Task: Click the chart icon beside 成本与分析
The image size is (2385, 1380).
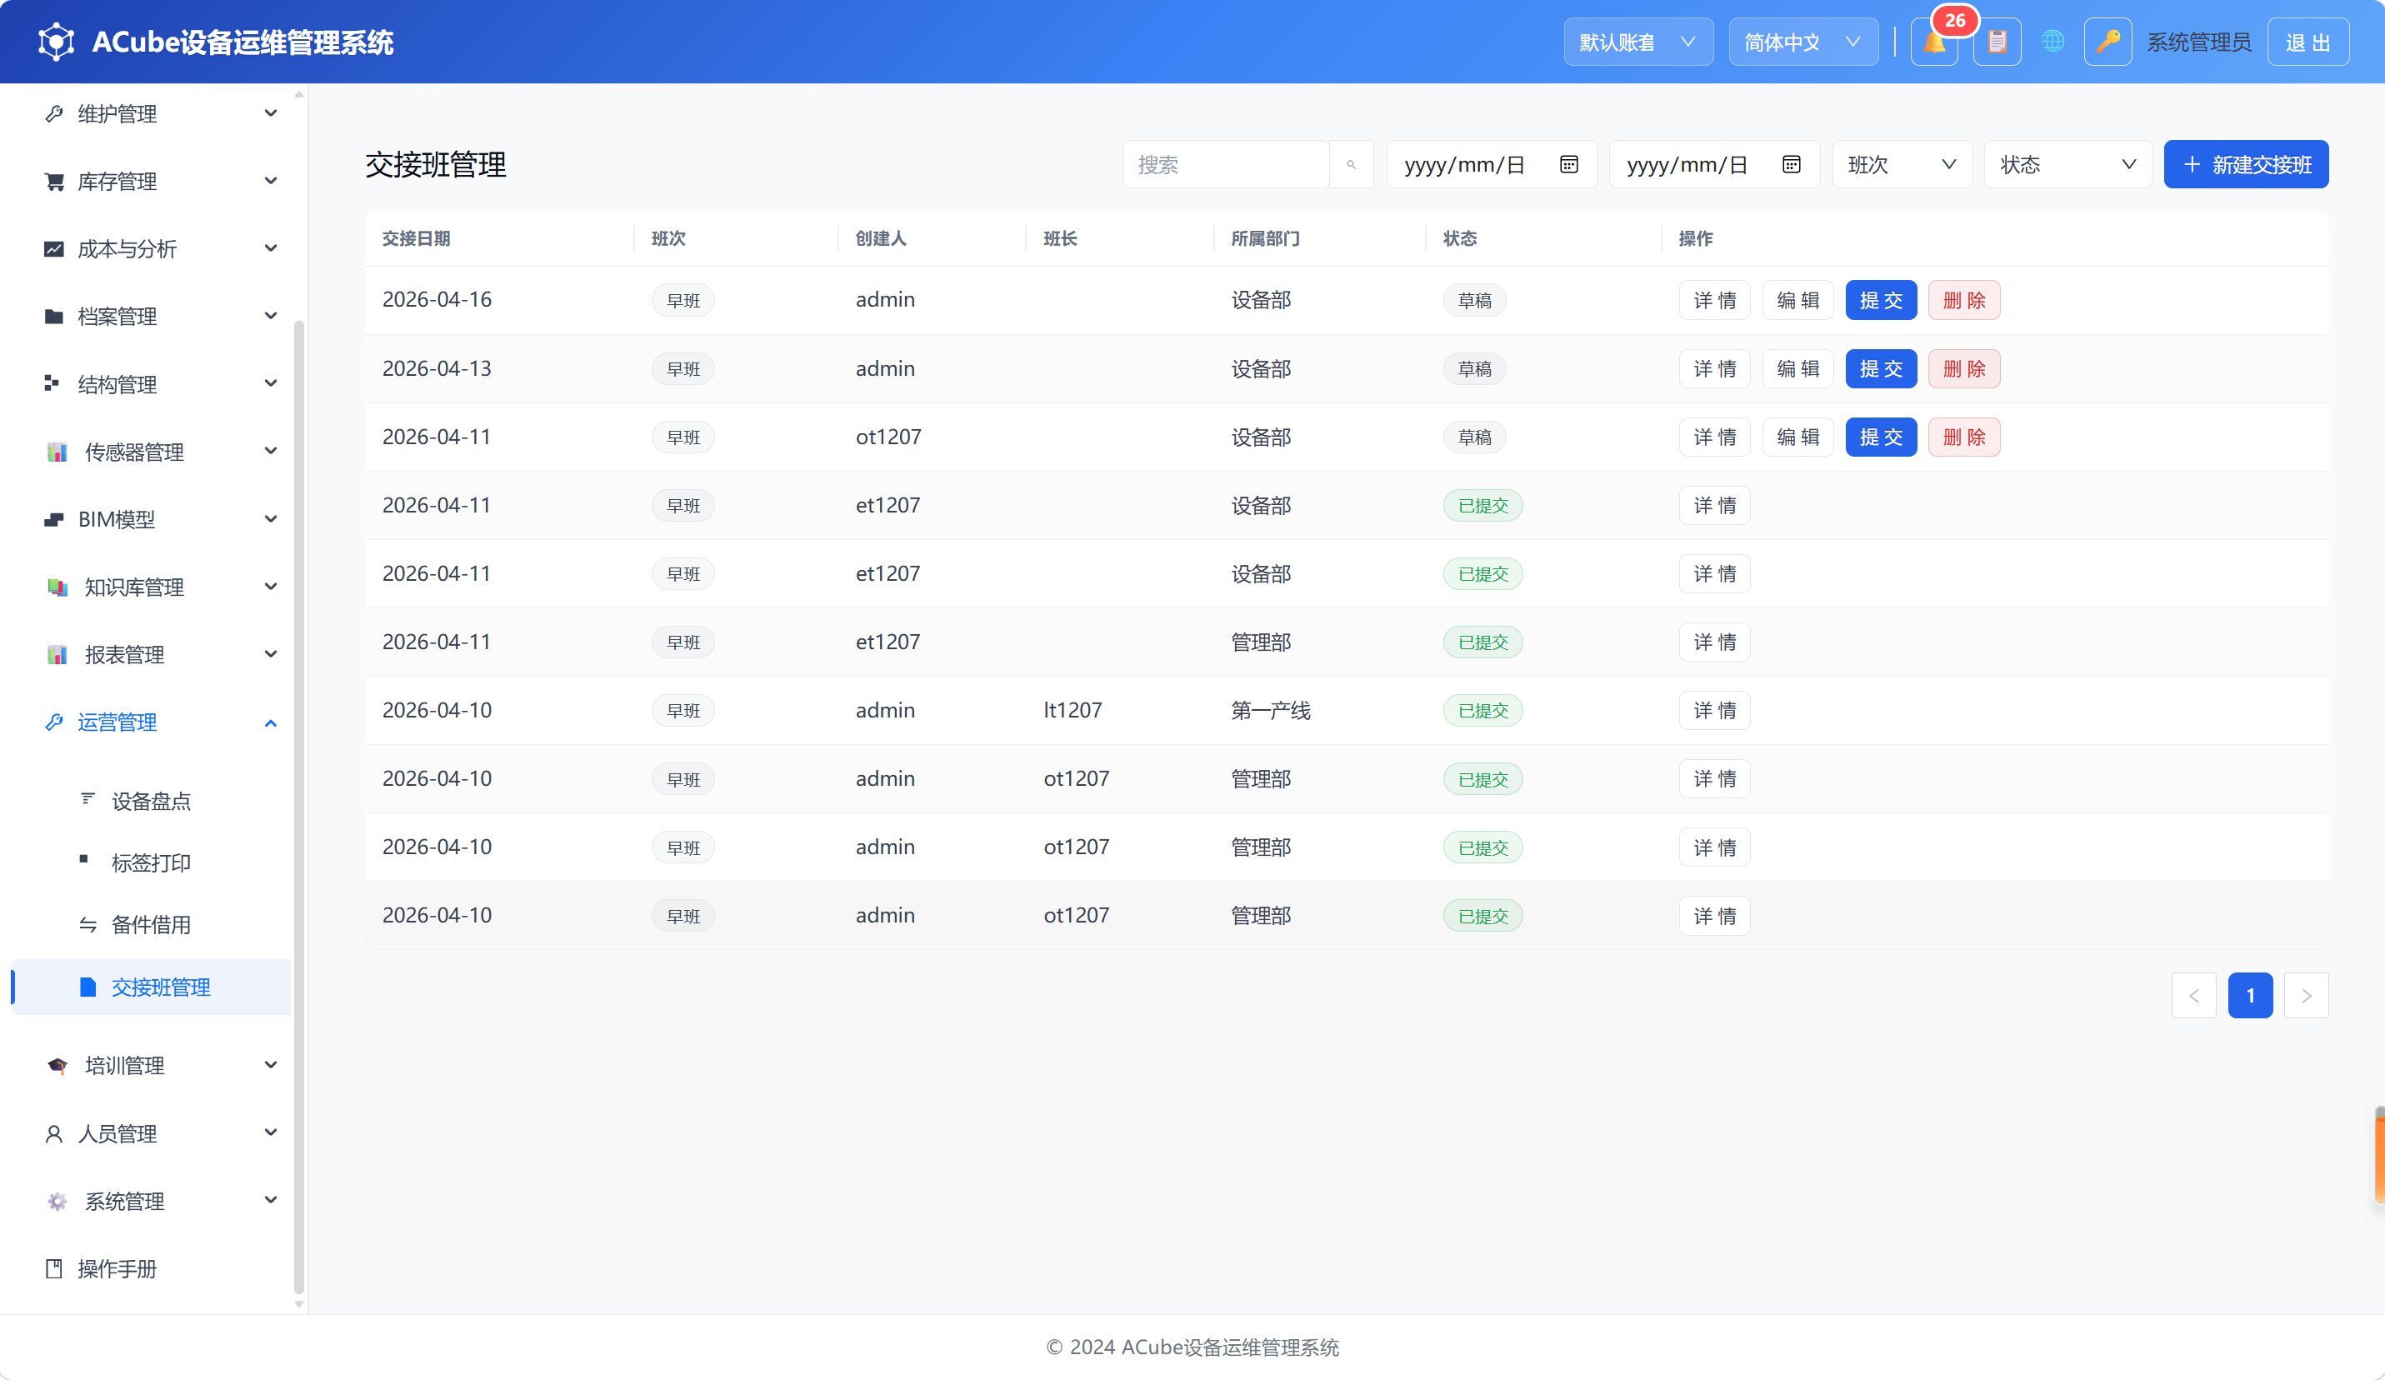Action: point(54,249)
